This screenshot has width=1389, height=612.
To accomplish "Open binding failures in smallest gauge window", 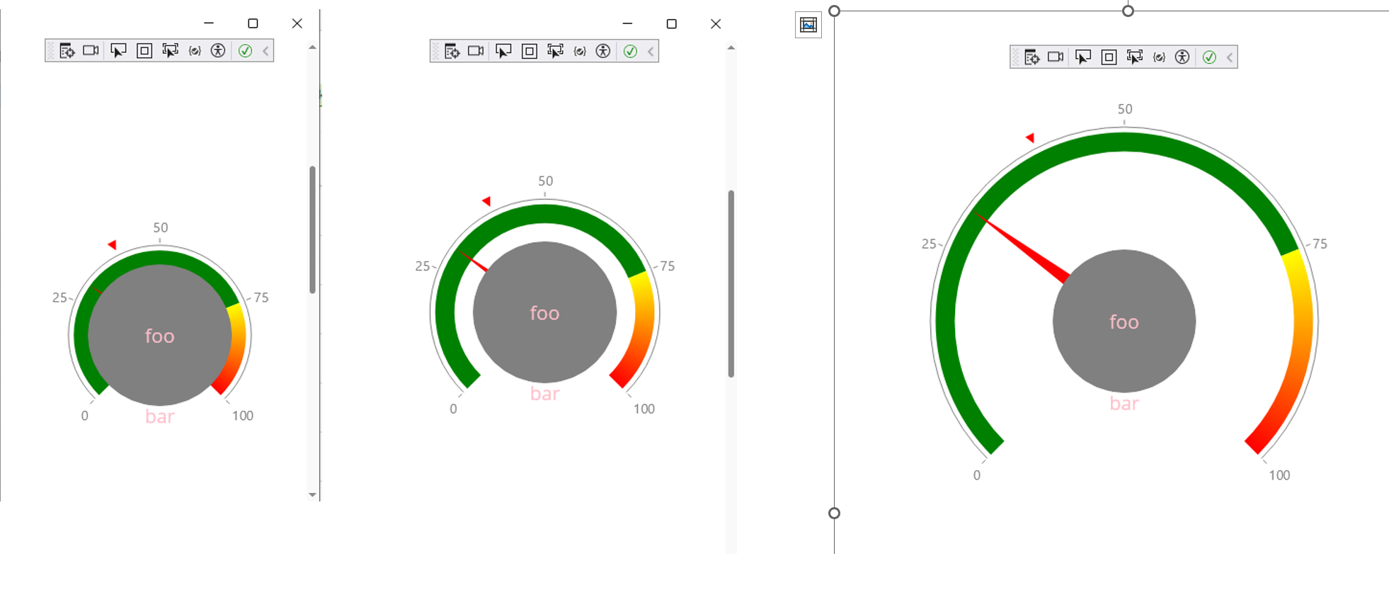I will [x=195, y=51].
